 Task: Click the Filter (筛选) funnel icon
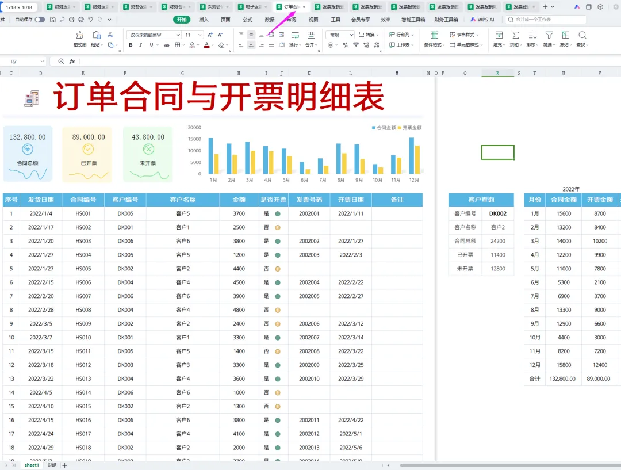coord(549,35)
